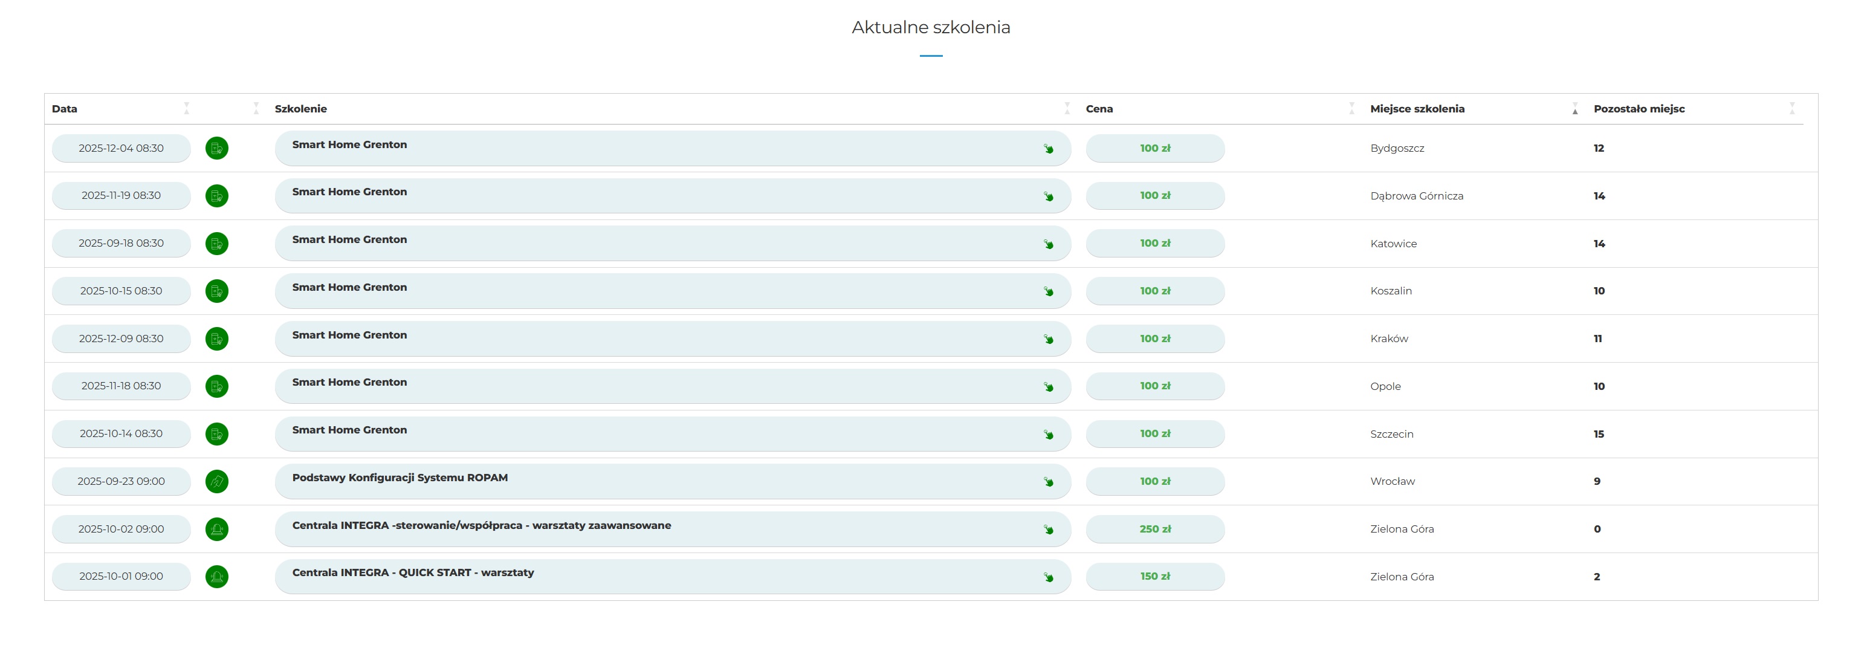Image resolution: width=1870 pixels, height=671 pixels.
Task: Click hand pointer icon in Szczecin training row
Action: pyautogui.click(x=1048, y=435)
